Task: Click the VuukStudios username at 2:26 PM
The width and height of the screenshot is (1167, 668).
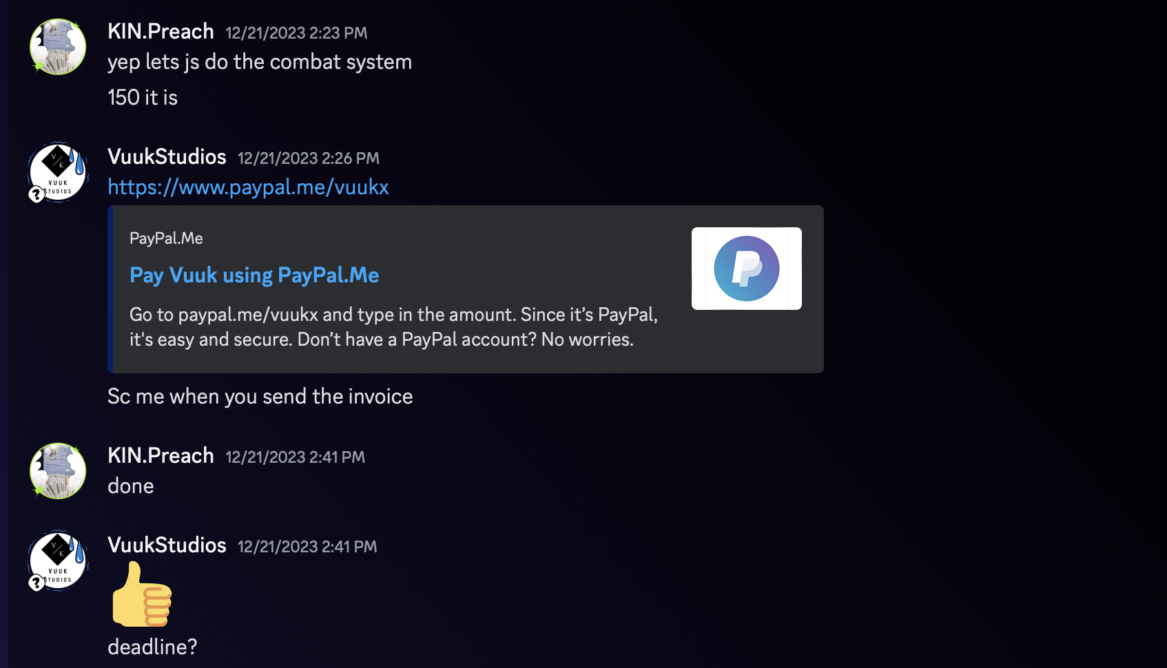Action: point(167,157)
